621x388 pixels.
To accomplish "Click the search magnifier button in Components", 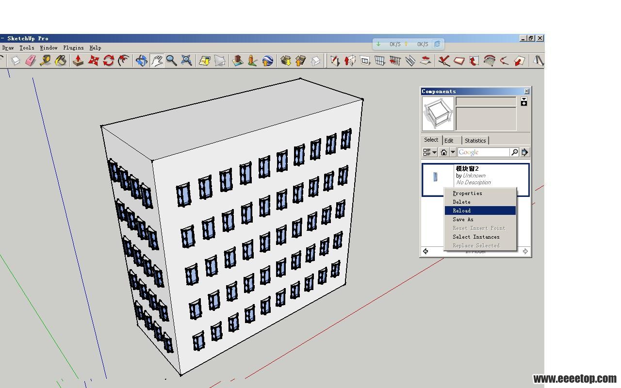I will tap(514, 152).
